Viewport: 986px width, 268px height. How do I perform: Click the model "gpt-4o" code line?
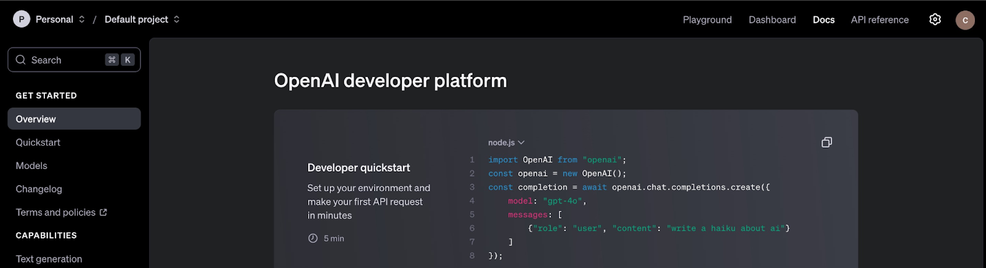[x=547, y=201]
